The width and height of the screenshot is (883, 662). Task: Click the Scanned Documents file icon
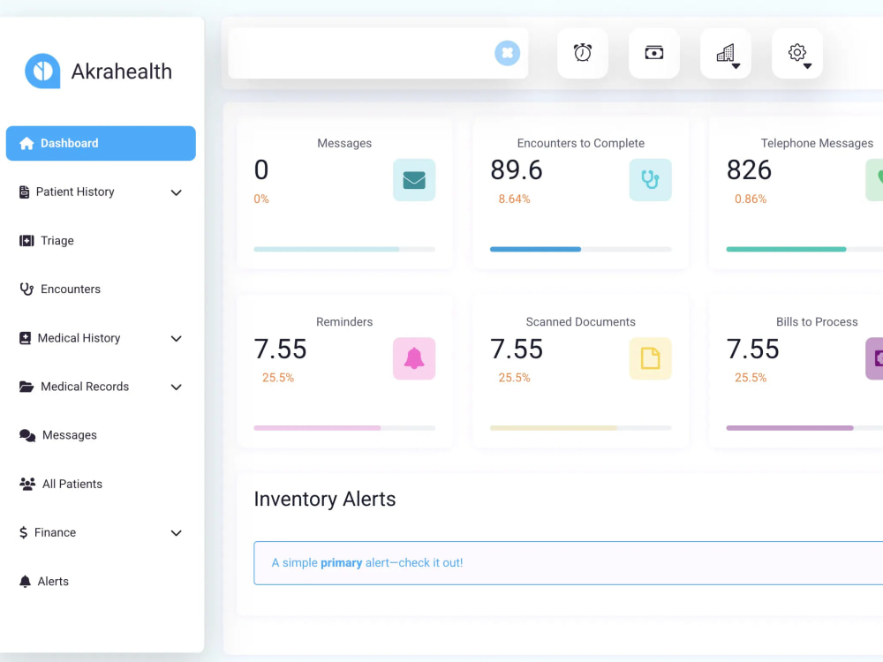pos(651,358)
